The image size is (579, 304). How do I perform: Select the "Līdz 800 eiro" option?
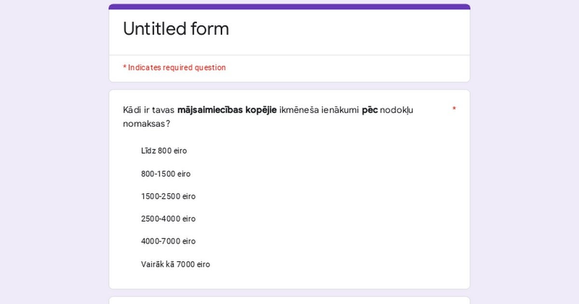tap(164, 151)
